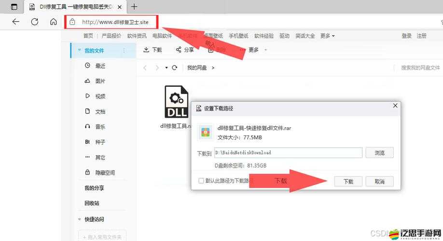Open 驱动 navigation link
The image size is (443, 241).
(285, 36)
